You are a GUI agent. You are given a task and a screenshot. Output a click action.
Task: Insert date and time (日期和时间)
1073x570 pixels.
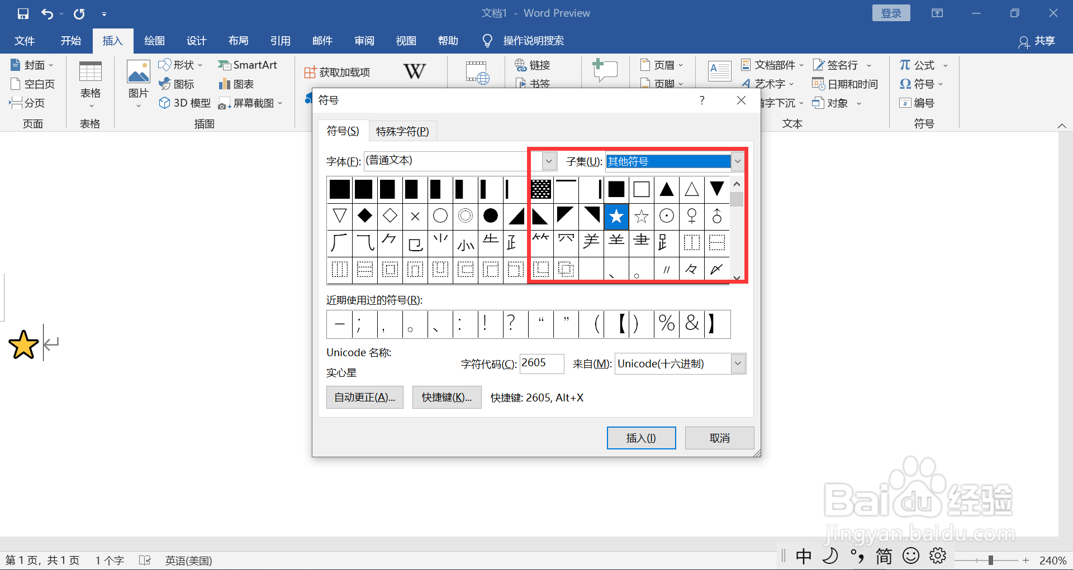tap(845, 84)
